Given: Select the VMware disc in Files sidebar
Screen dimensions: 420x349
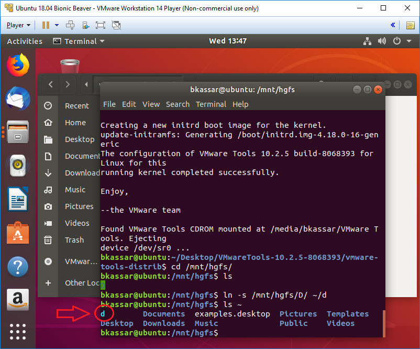Looking at the screenshot, I should pyautogui.click(x=69, y=261).
